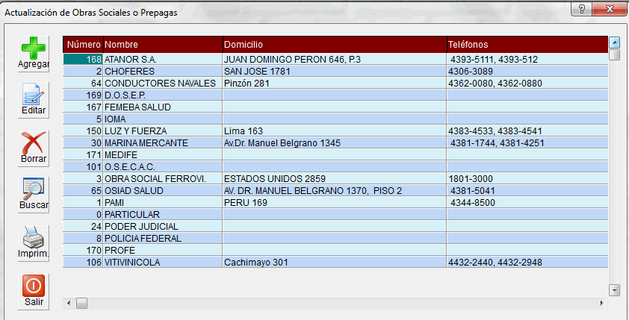Click the Nombre column header
The height and width of the screenshot is (320, 629).
click(x=163, y=45)
